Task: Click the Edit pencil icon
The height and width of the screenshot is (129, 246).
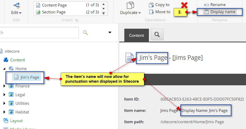Action: point(17,6)
